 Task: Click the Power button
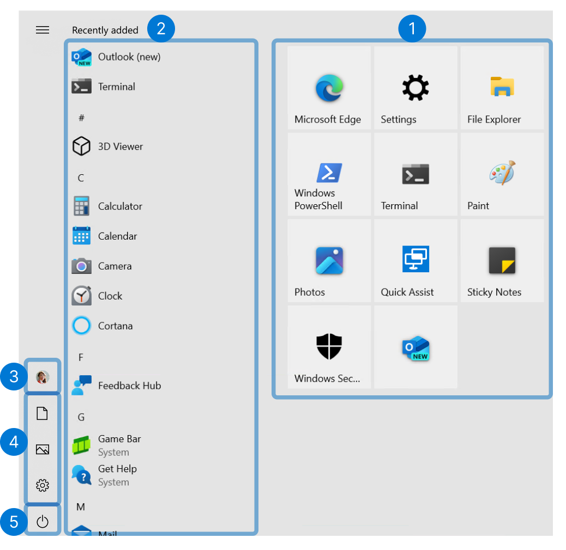43,521
